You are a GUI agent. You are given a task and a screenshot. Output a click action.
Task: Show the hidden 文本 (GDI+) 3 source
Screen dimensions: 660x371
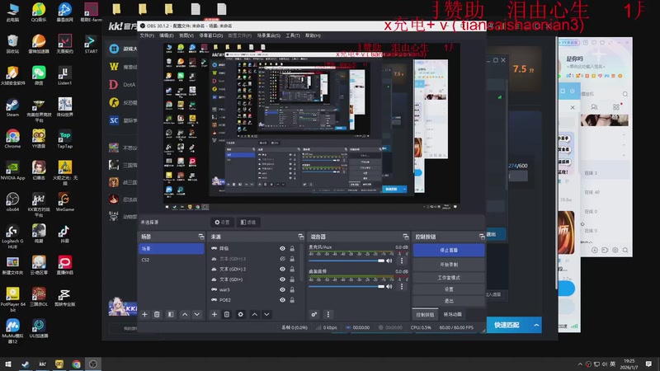(282, 259)
